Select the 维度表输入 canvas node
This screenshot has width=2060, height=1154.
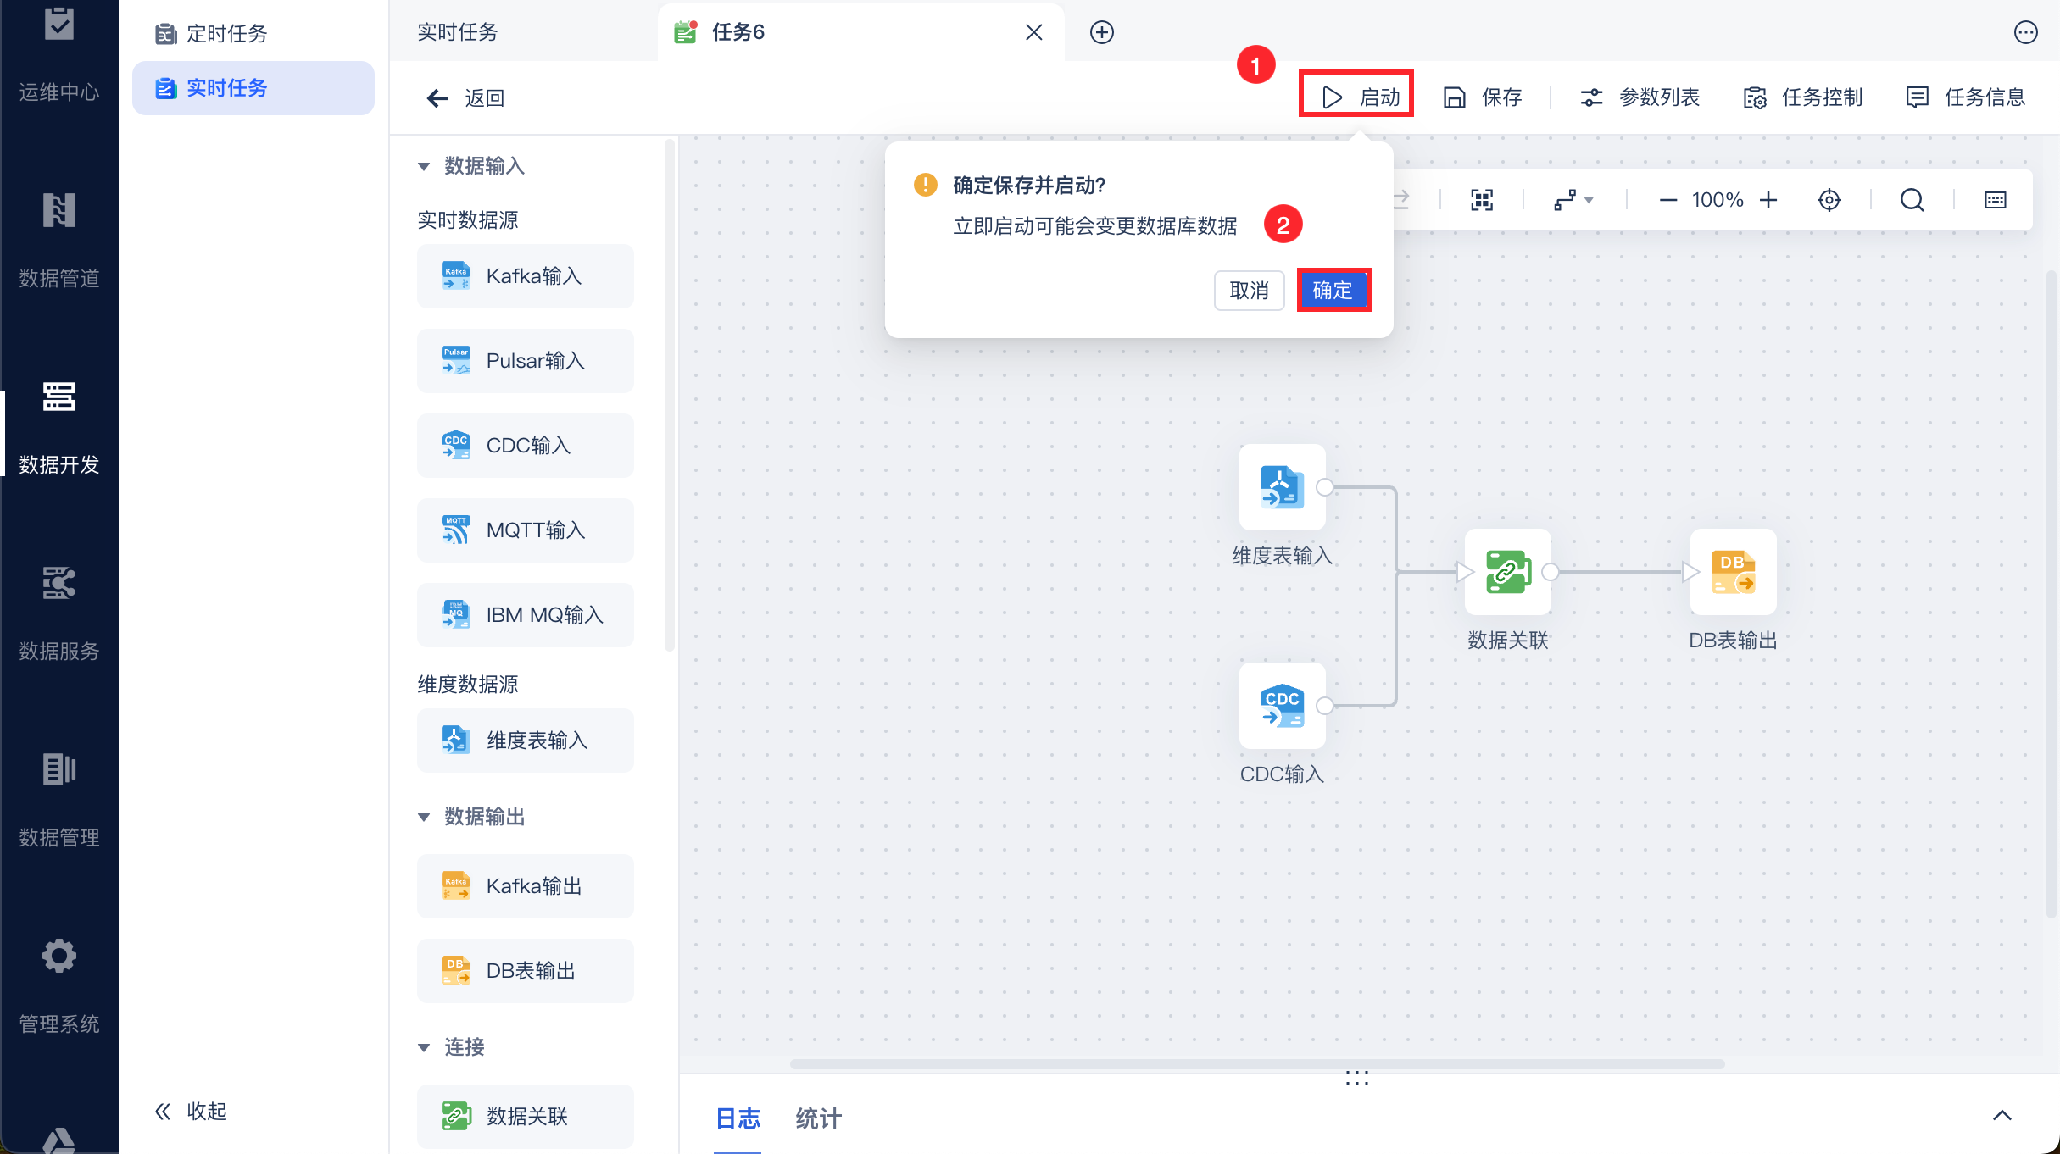1282,487
